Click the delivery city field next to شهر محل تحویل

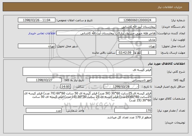pyautogui.click(x=37, y=46)
